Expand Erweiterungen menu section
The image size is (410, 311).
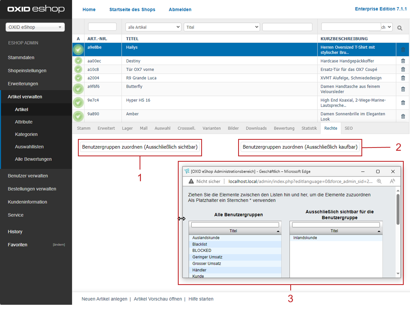(23, 83)
